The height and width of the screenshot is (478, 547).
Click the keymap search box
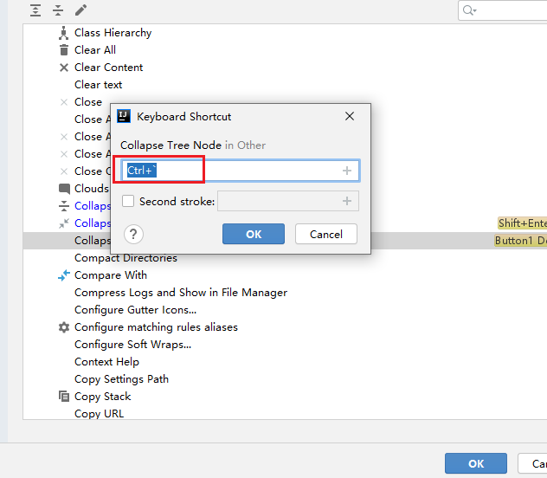coord(502,10)
